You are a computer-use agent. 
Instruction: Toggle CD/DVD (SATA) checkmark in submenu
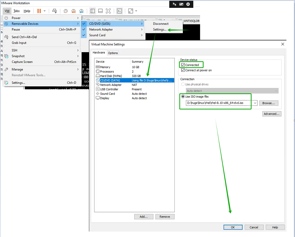pyautogui.click(x=84, y=24)
